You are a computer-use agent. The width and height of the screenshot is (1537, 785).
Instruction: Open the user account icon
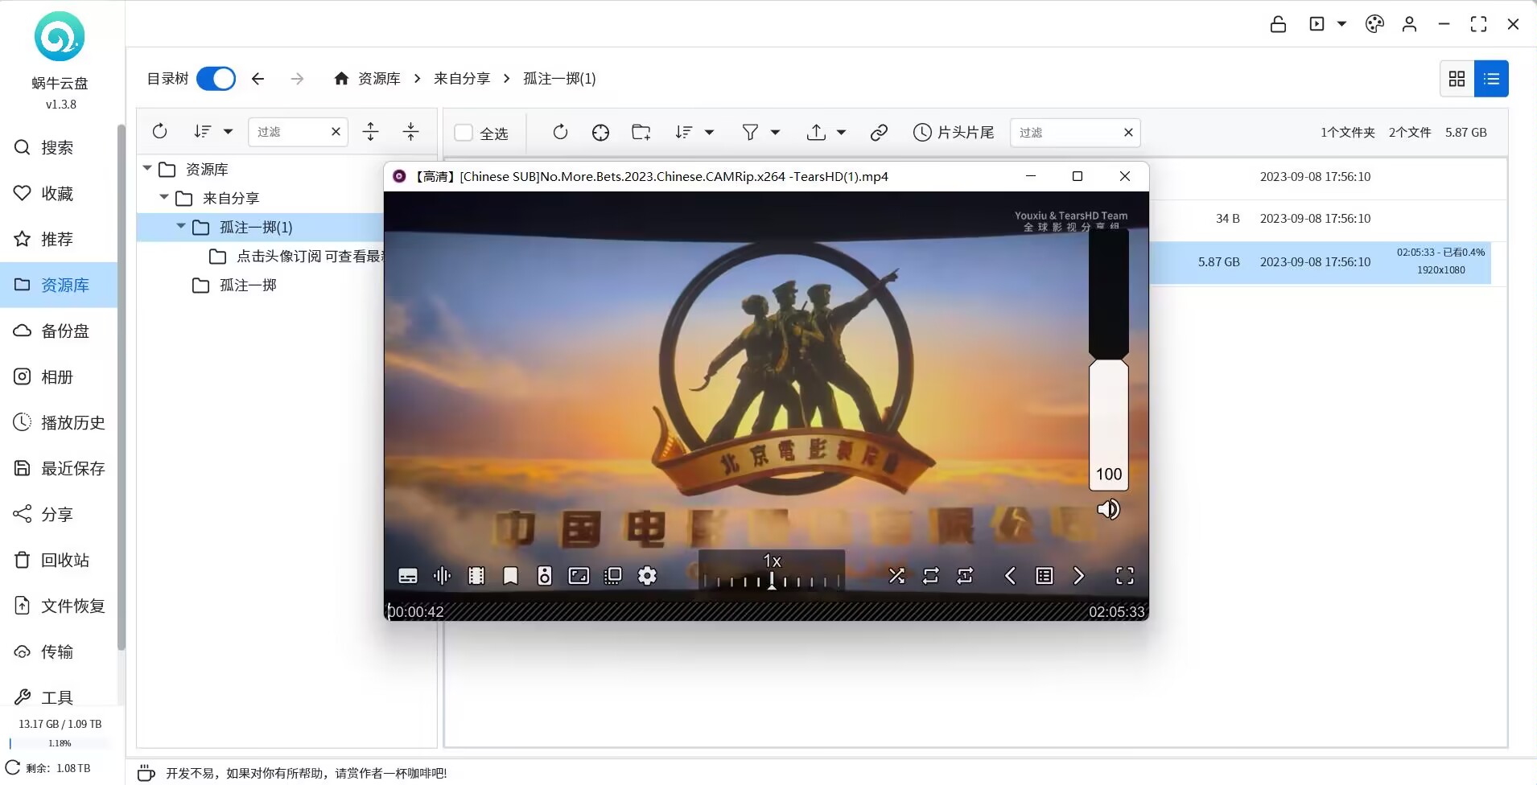[1409, 24]
